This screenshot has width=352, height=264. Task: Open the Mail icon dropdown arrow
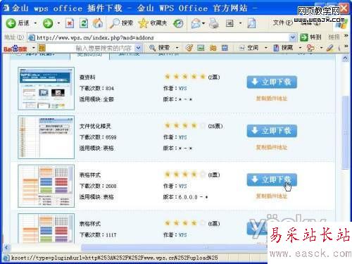tap(203, 23)
